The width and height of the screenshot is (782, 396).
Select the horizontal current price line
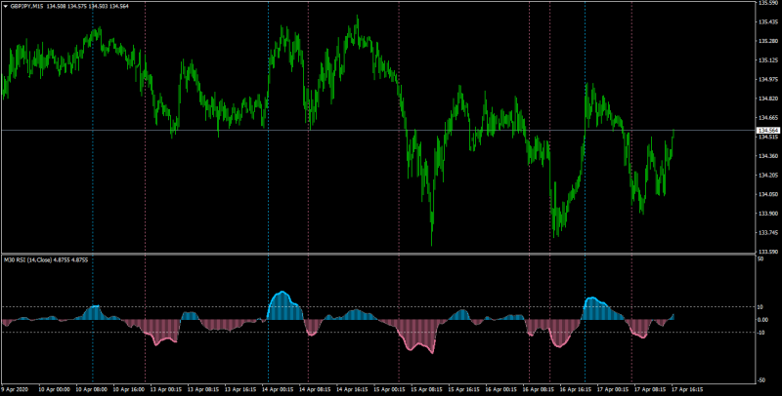click(x=379, y=131)
